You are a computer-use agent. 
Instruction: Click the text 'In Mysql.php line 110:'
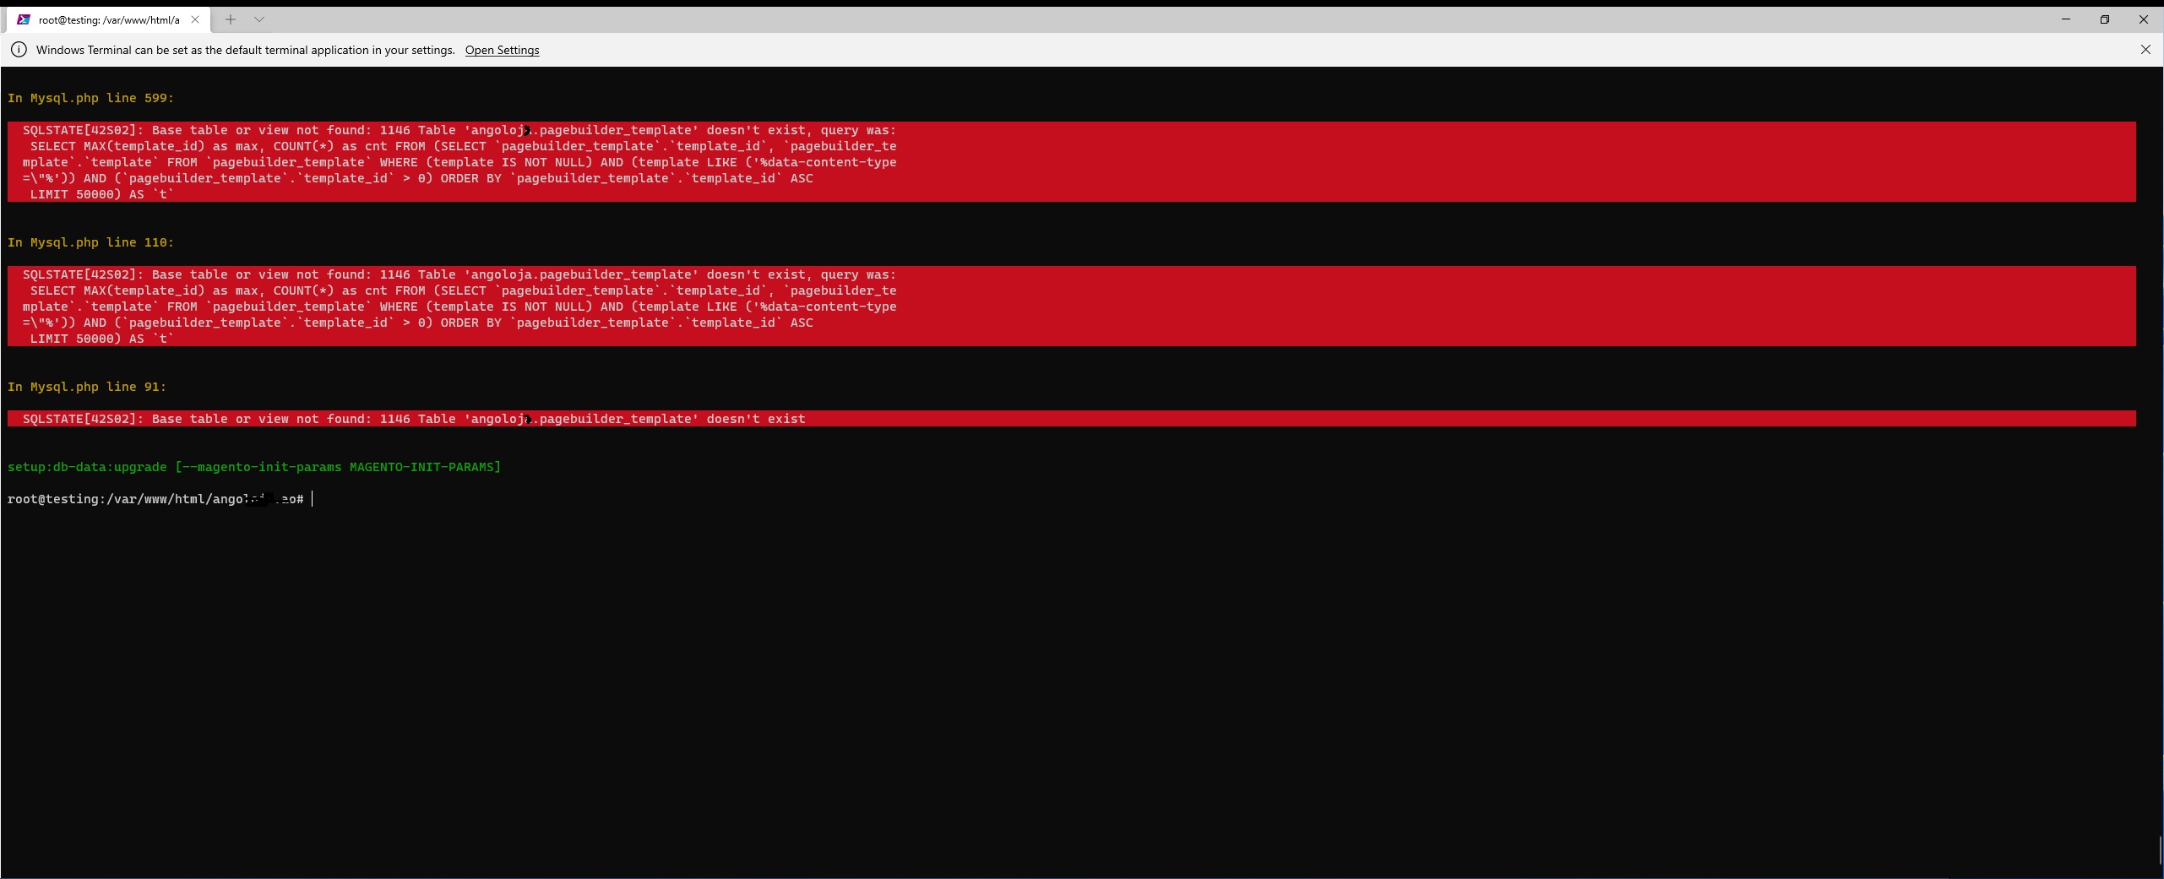[x=90, y=242]
